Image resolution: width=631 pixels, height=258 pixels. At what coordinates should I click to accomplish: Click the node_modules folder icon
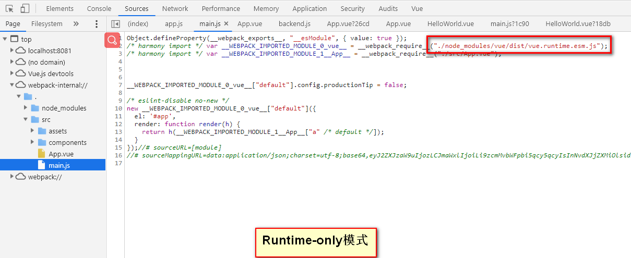[35, 108]
